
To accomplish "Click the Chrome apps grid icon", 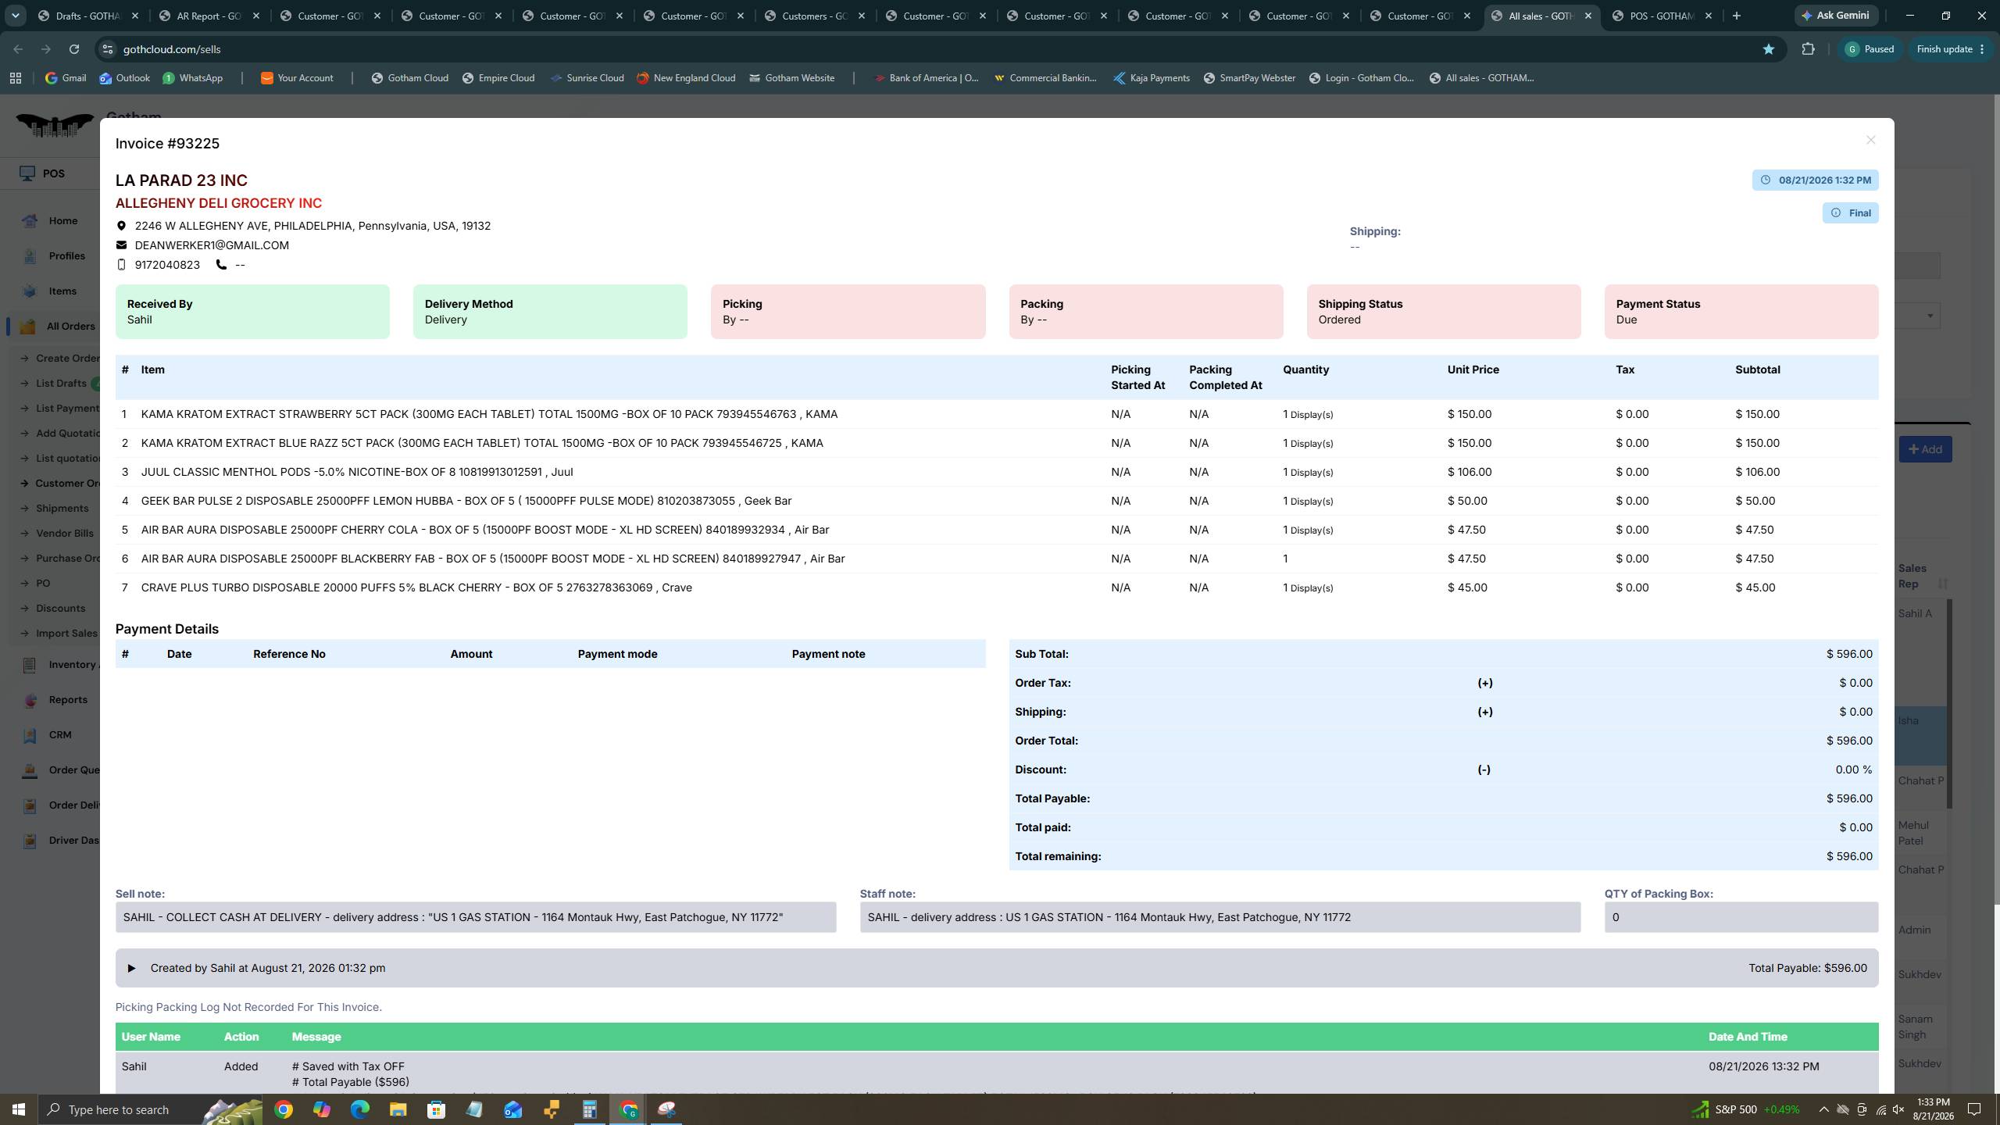I will pyautogui.click(x=16, y=78).
